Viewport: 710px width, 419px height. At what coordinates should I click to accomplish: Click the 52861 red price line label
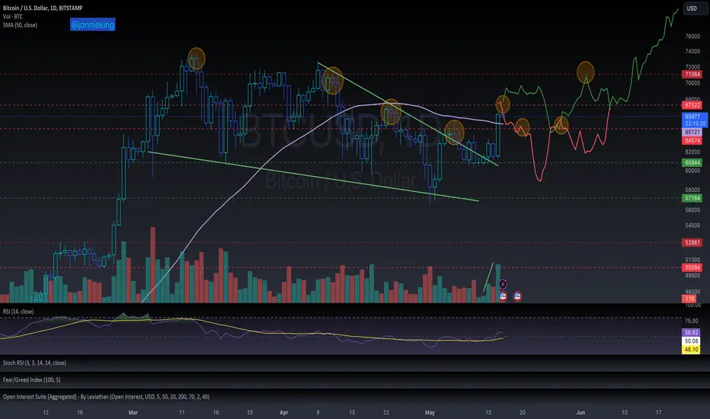tap(692, 243)
